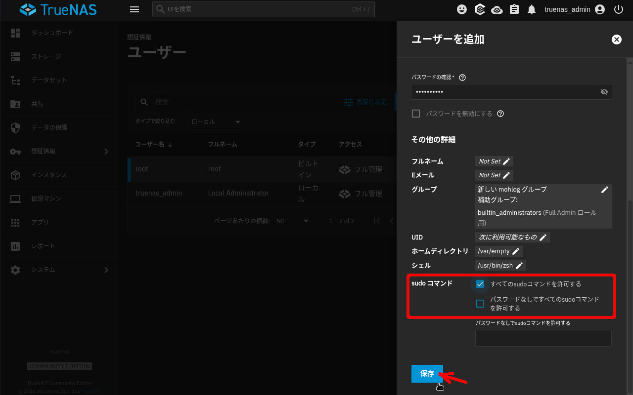This screenshot has height=395, width=633.
Task: Click the Access column header
Action: click(x=350, y=145)
